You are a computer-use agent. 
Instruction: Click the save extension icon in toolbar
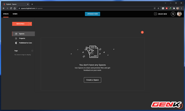click(x=163, y=8)
